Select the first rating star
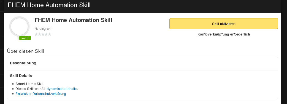The width and height of the screenshot is (287, 104). [36, 34]
